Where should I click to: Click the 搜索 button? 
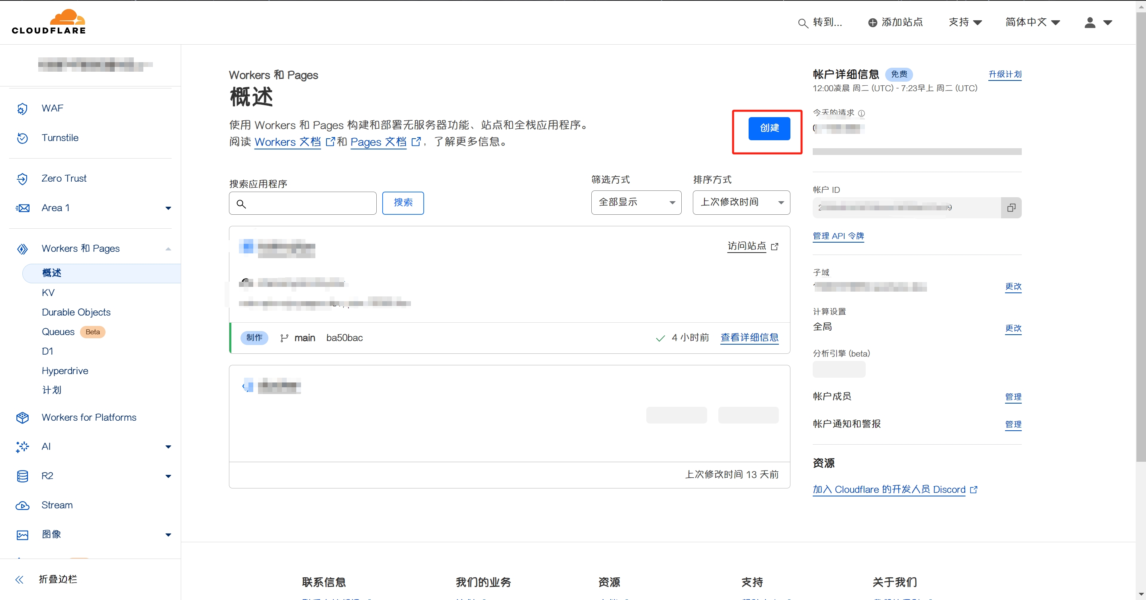[x=403, y=204]
